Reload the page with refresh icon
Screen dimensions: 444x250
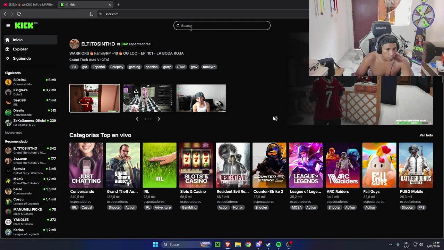(x=19, y=14)
